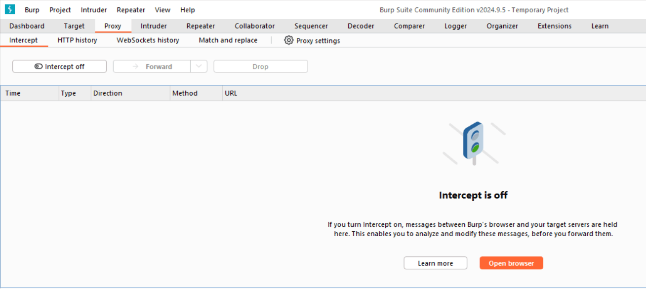
Task: Switch to WebSockets history sub-tab
Action: [148, 40]
